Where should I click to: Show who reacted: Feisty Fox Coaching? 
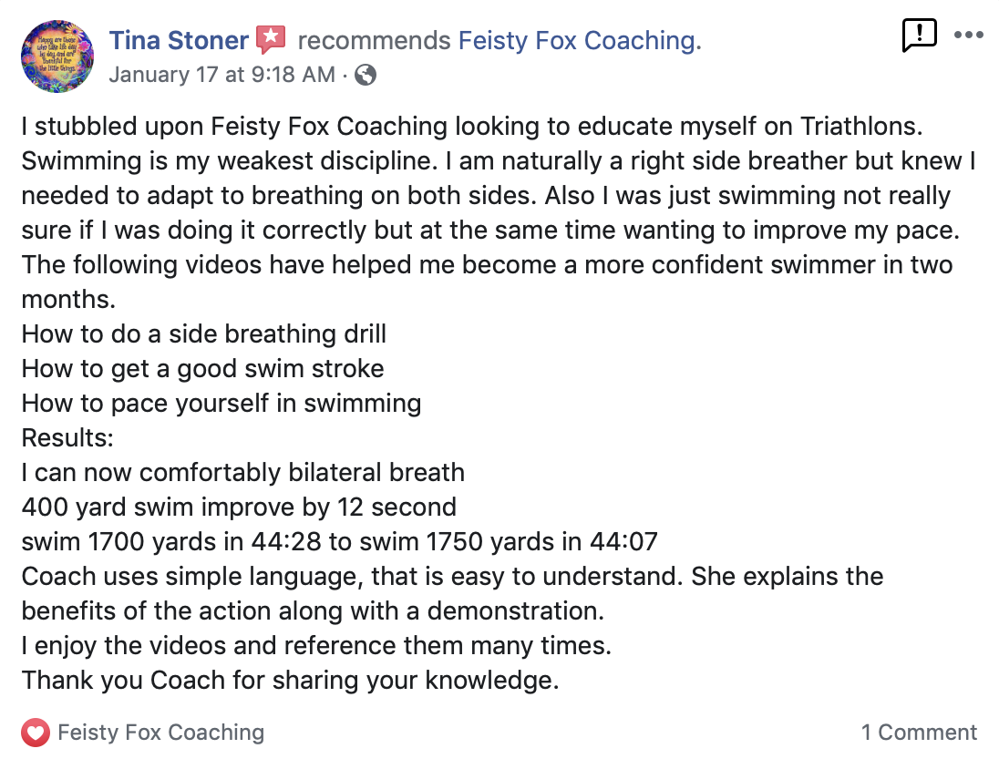(160, 733)
